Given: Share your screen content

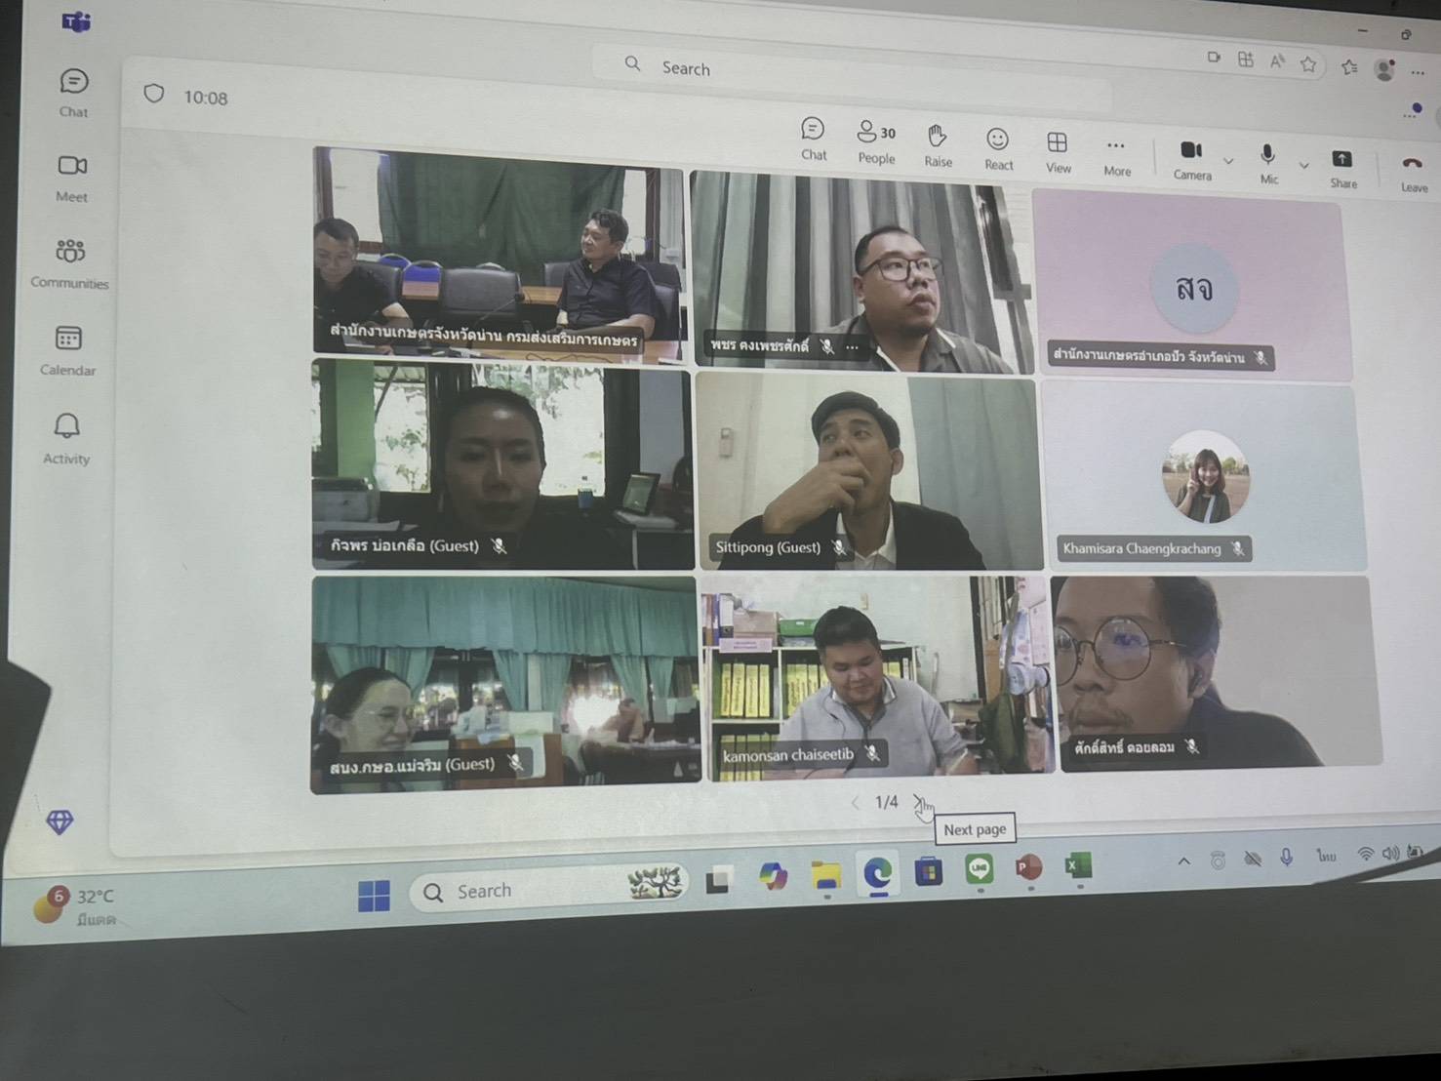Looking at the screenshot, I should [1342, 167].
